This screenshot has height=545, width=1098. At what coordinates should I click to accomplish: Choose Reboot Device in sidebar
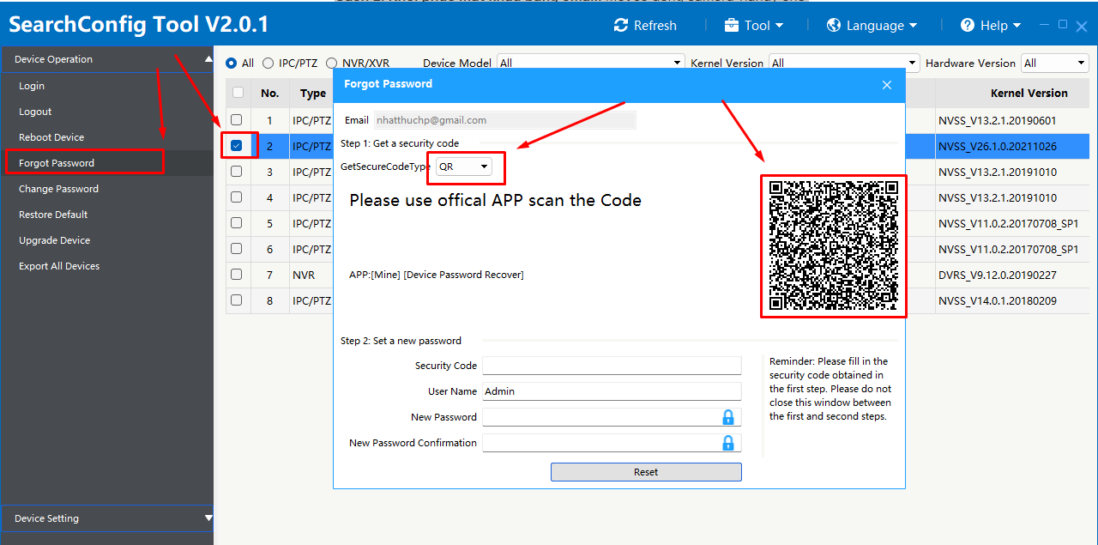click(51, 137)
